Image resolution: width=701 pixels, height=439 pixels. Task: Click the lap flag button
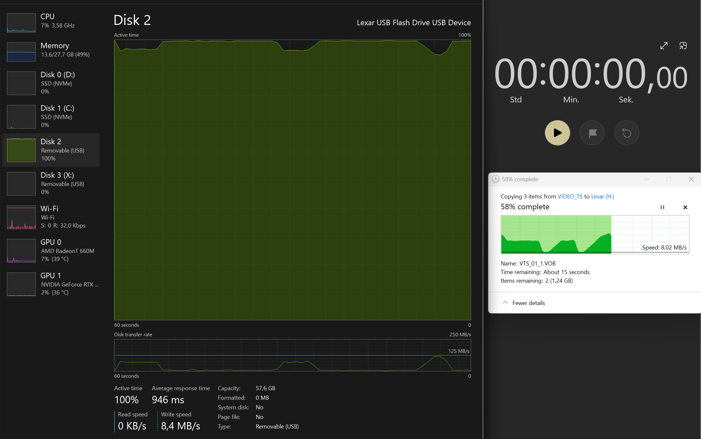pyautogui.click(x=592, y=133)
